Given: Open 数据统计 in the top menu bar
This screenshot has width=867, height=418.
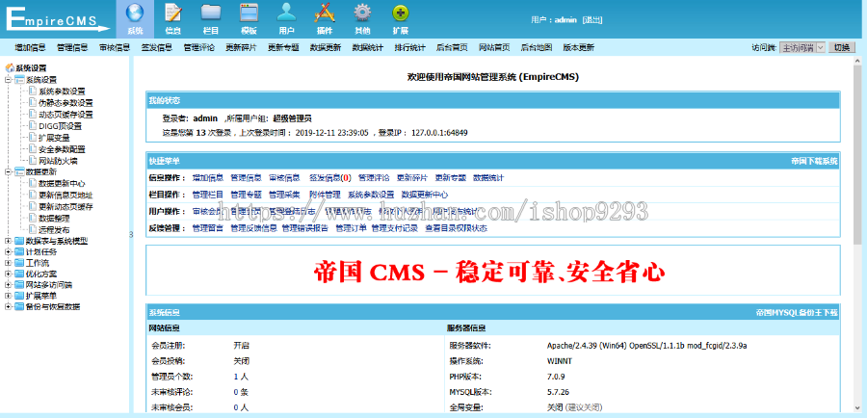Looking at the screenshot, I should pyautogui.click(x=367, y=47).
